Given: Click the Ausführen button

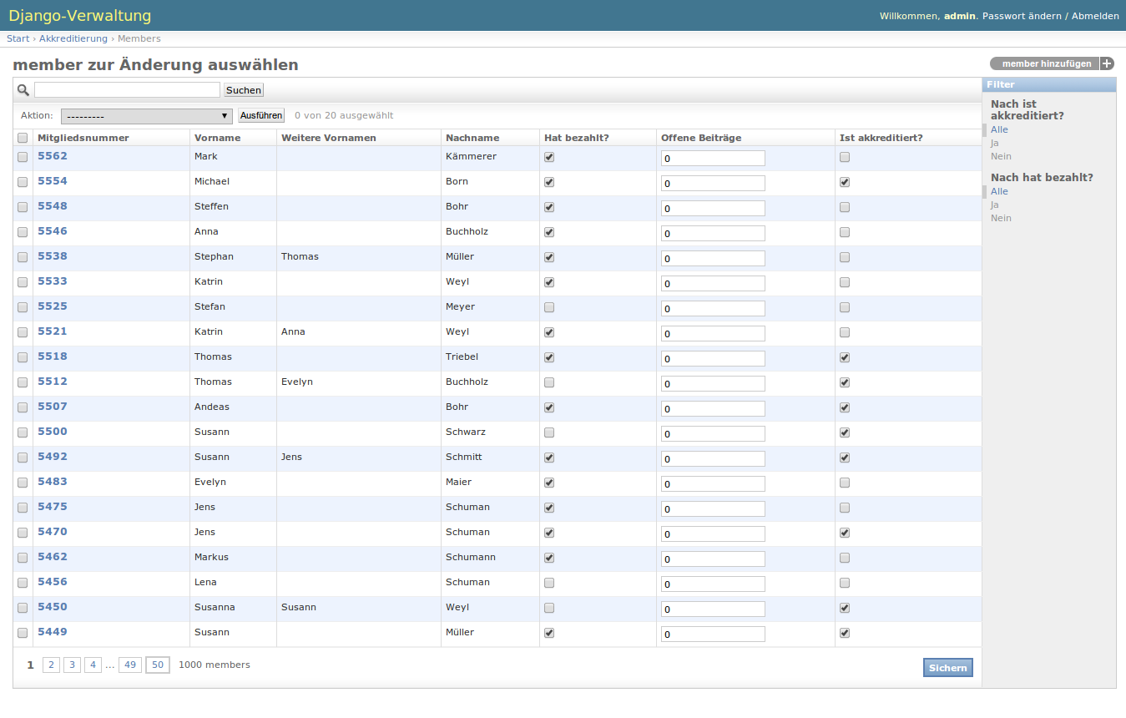Looking at the screenshot, I should pyautogui.click(x=261, y=115).
